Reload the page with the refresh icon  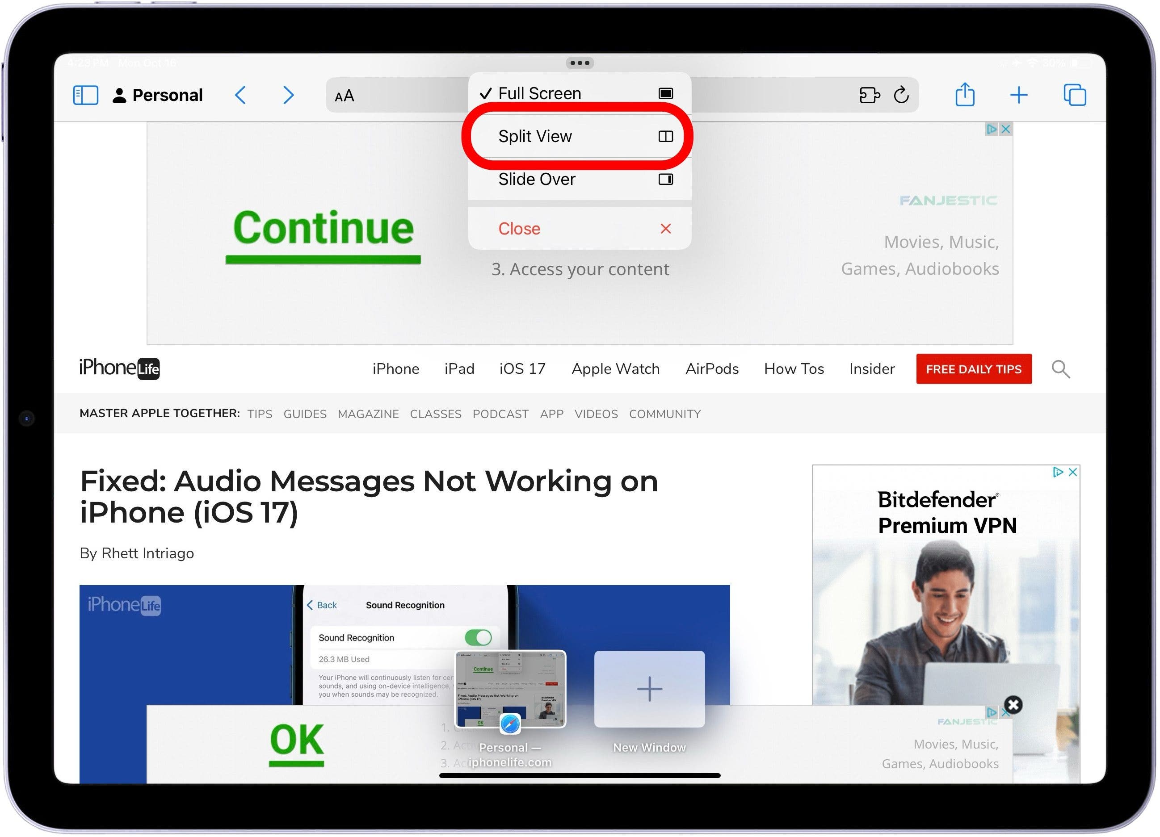(901, 95)
